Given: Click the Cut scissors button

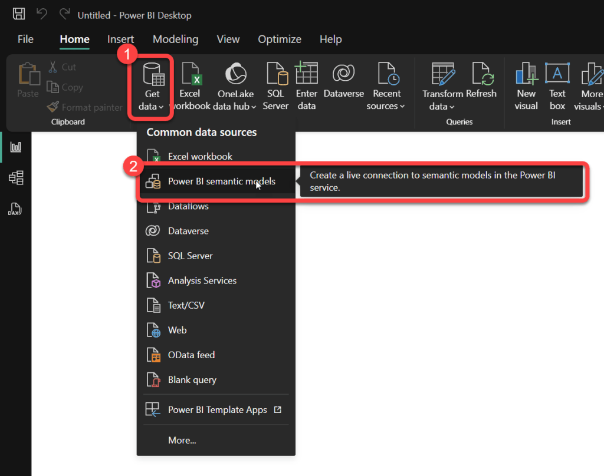Looking at the screenshot, I should click(63, 67).
